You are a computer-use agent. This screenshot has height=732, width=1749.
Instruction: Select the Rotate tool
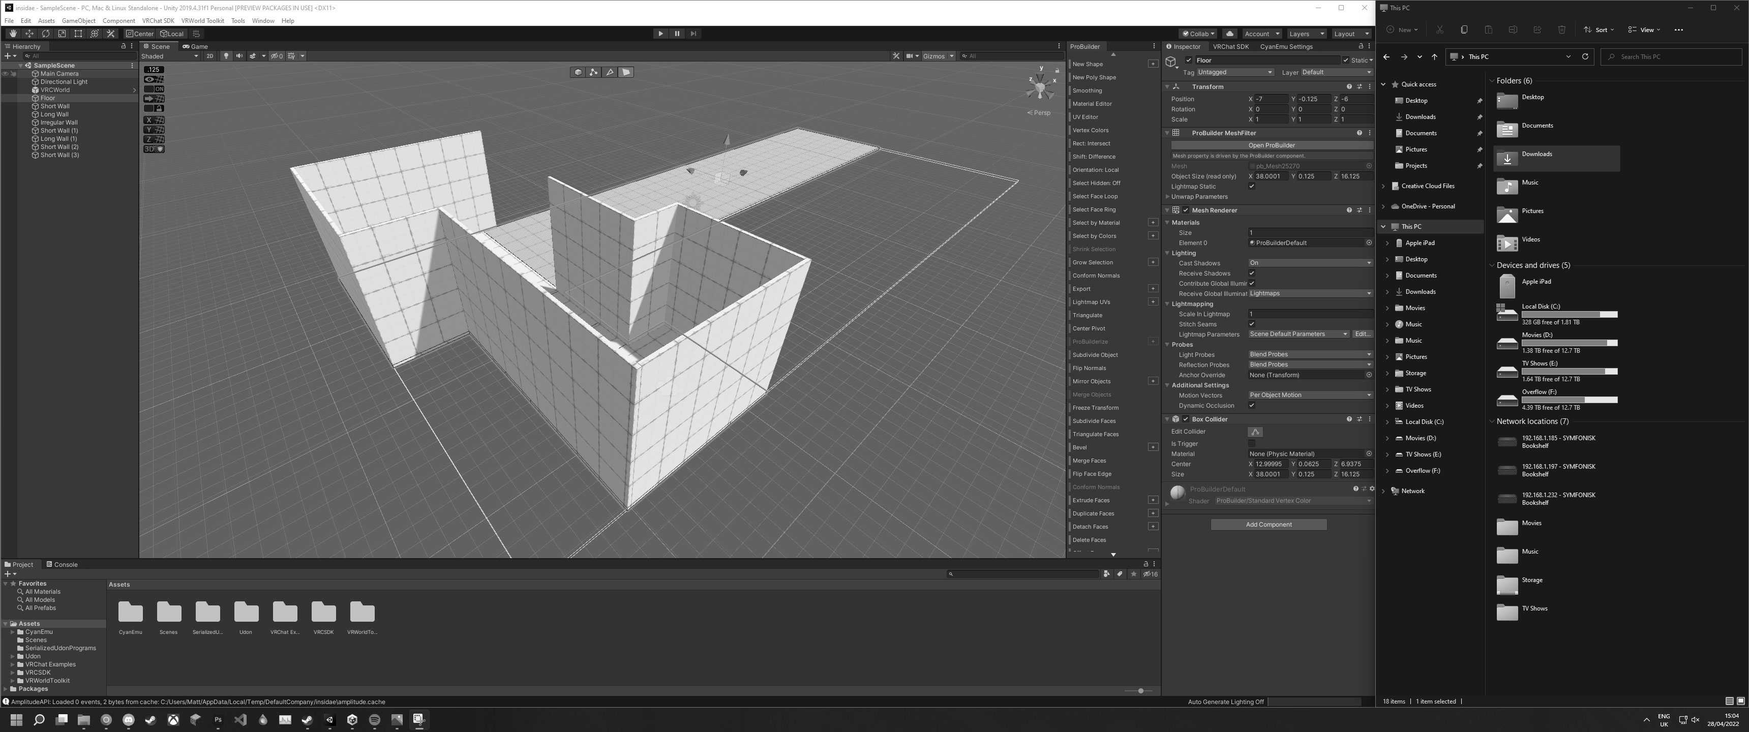45,33
